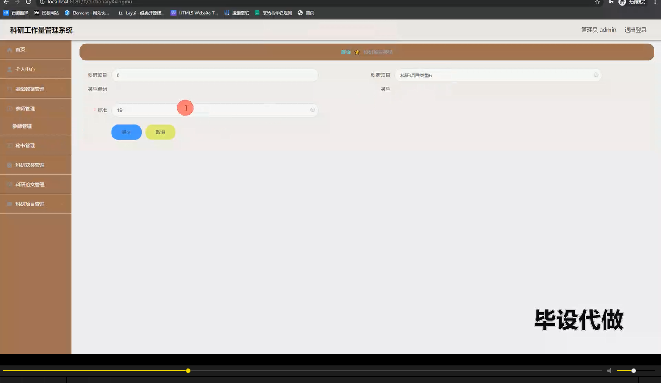Open the 表结构命名规则 bookmark
The height and width of the screenshot is (383, 661).
(x=273, y=13)
